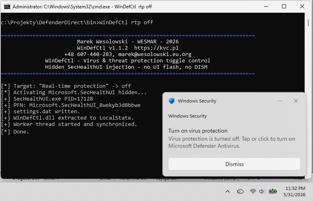Click the cmd window vertical scrollbar thumb
This screenshot has width=313, height=201.
pyautogui.click(x=308, y=23)
